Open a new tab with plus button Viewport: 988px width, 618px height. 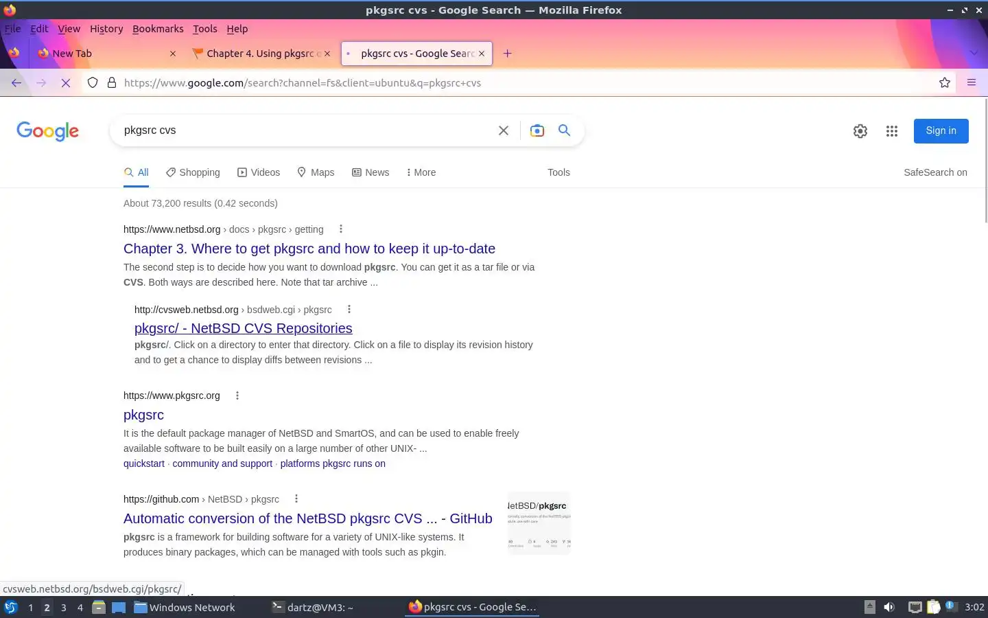(508, 54)
